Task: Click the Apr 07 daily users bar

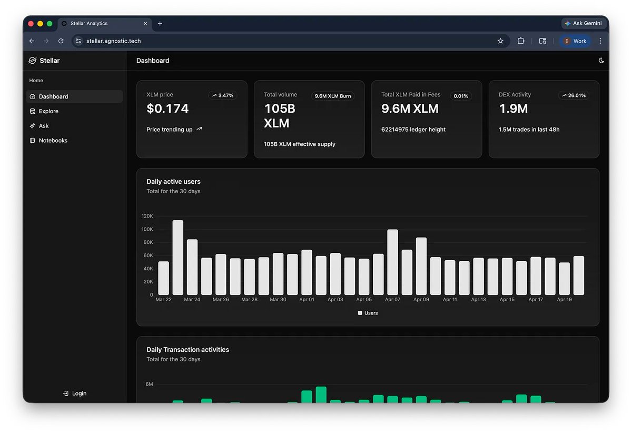Action: pyautogui.click(x=392, y=262)
